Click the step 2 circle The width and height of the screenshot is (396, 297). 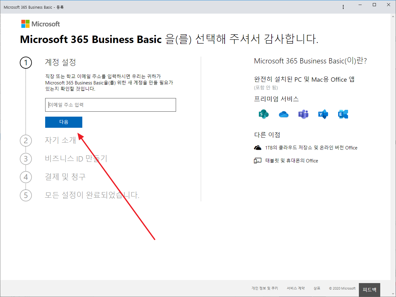click(26, 140)
